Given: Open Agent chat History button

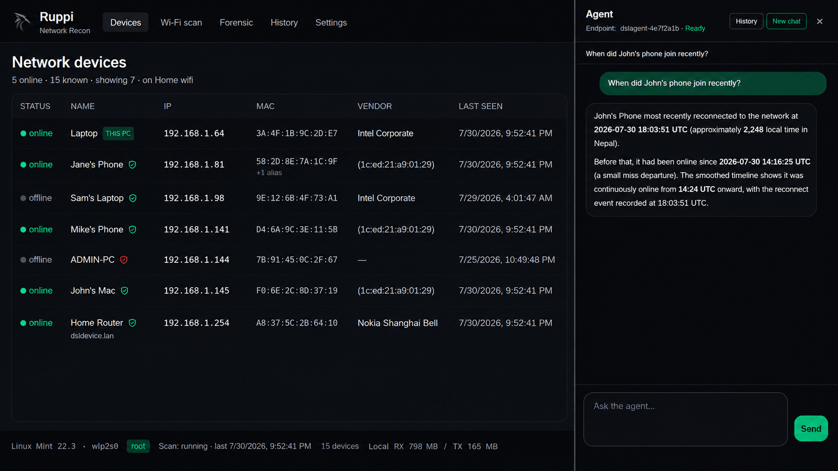Looking at the screenshot, I should tap(746, 21).
